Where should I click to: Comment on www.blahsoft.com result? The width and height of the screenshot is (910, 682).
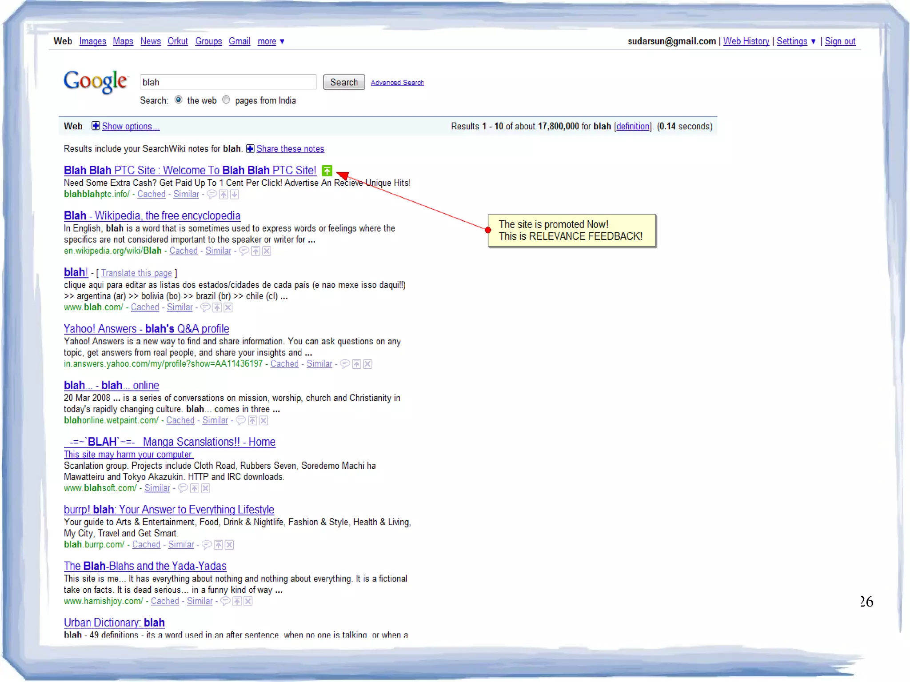[183, 488]
